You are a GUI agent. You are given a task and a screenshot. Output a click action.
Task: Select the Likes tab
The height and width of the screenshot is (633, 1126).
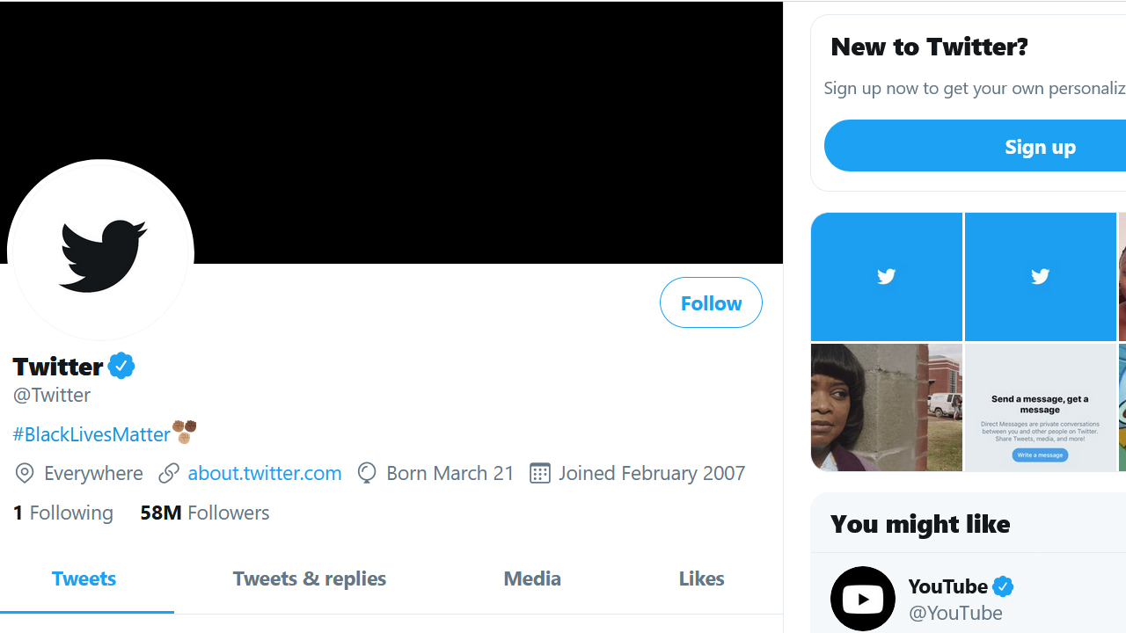click(x=701, y=578)
